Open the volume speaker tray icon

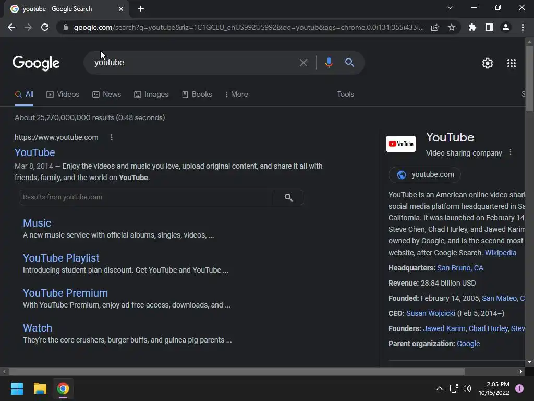467,388
